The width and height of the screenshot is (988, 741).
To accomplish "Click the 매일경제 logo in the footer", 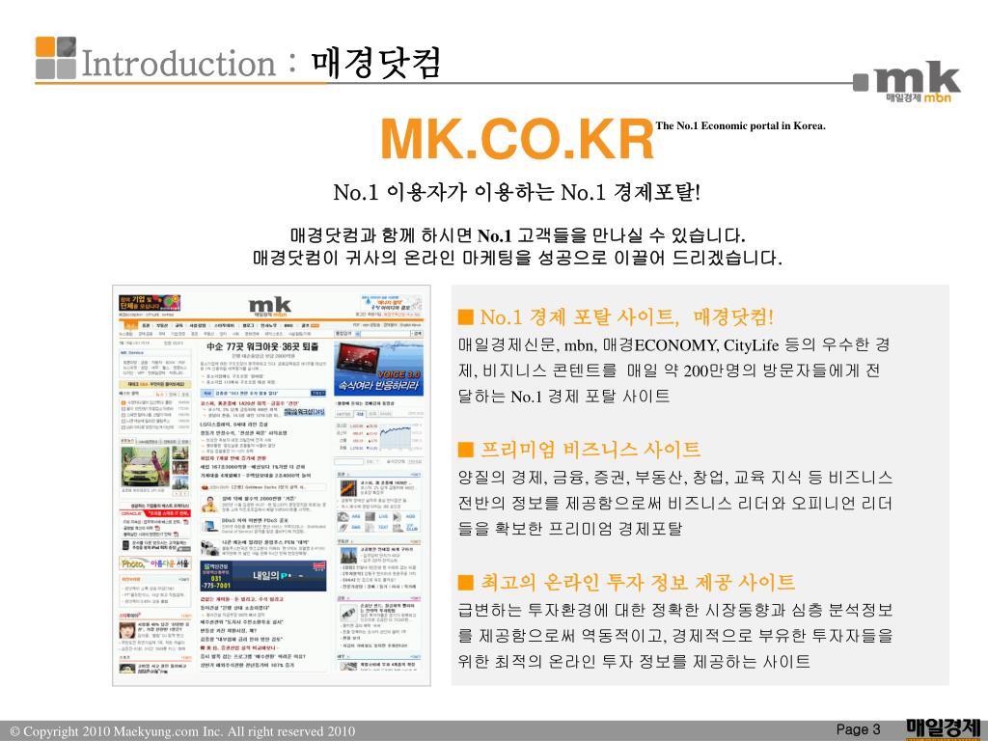I will point(944,728).
